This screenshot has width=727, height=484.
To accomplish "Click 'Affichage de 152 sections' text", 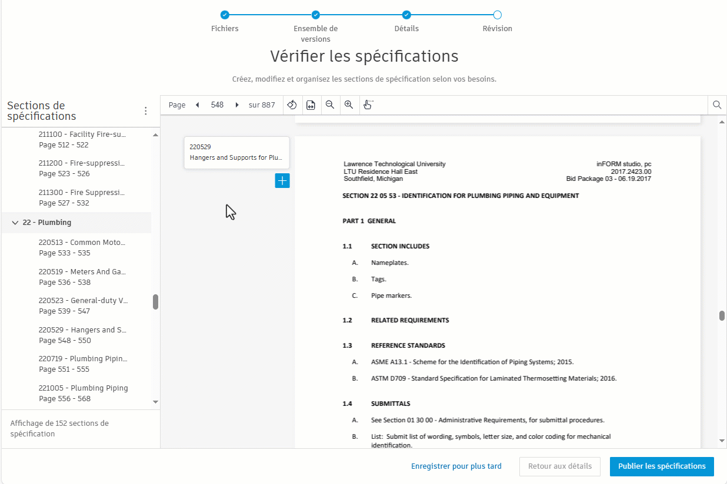I will (59, 428).
